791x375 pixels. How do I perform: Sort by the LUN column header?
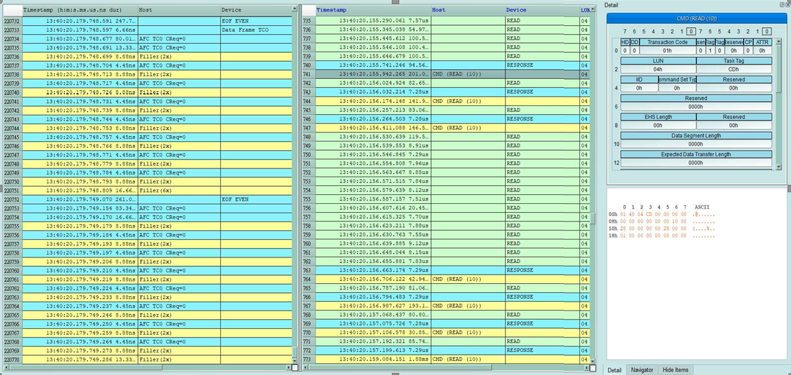585,10
